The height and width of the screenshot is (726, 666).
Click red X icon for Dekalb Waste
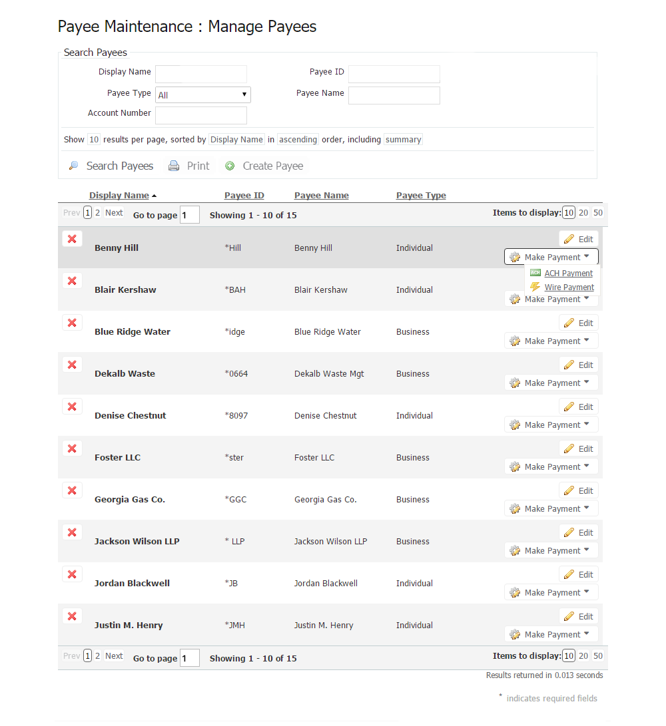pos(72,365)
